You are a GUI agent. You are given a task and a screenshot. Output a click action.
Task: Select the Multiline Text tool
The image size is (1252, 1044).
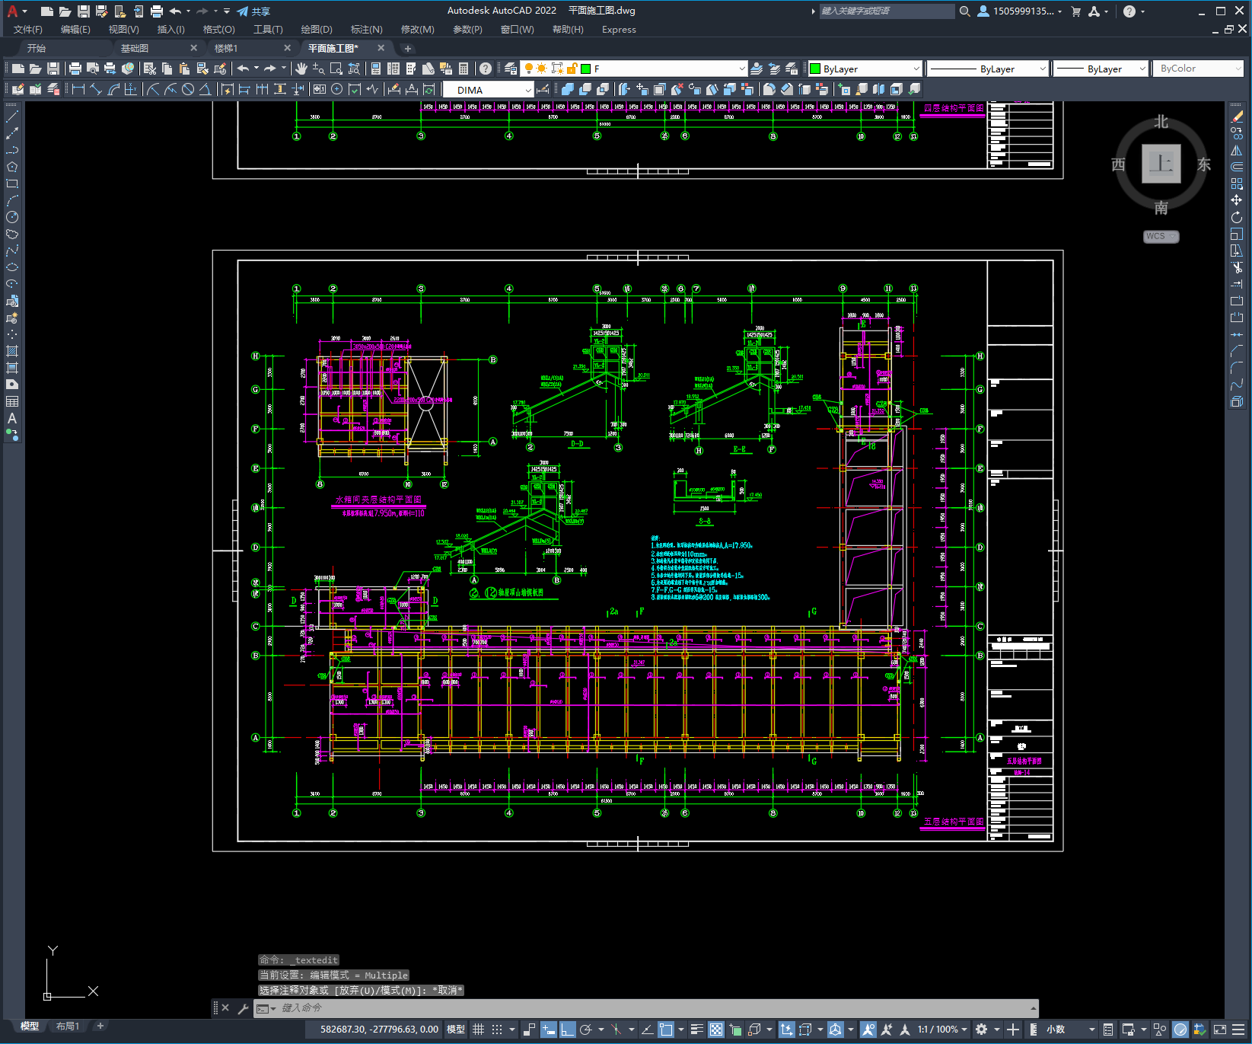coord(12,418)
